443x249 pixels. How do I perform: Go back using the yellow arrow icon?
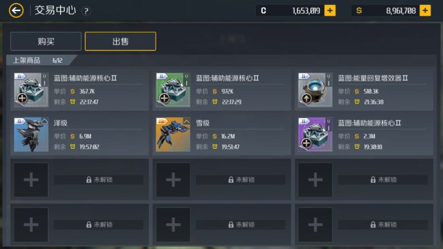[16, 10]
